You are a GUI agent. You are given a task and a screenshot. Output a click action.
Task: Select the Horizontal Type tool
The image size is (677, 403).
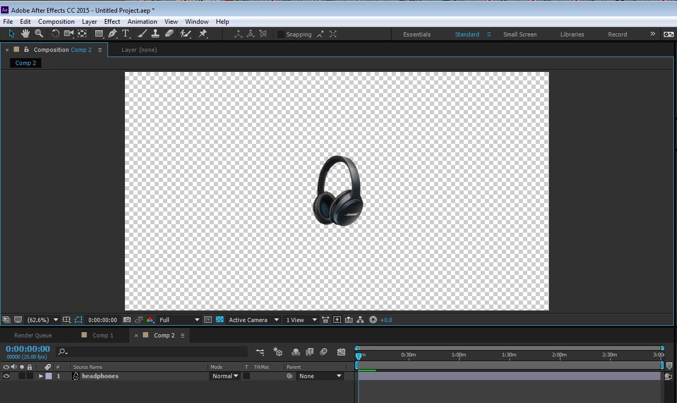pyautogui.click(x=126, y=33)
